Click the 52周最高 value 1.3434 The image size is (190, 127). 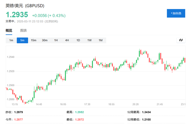coord(146,112)
